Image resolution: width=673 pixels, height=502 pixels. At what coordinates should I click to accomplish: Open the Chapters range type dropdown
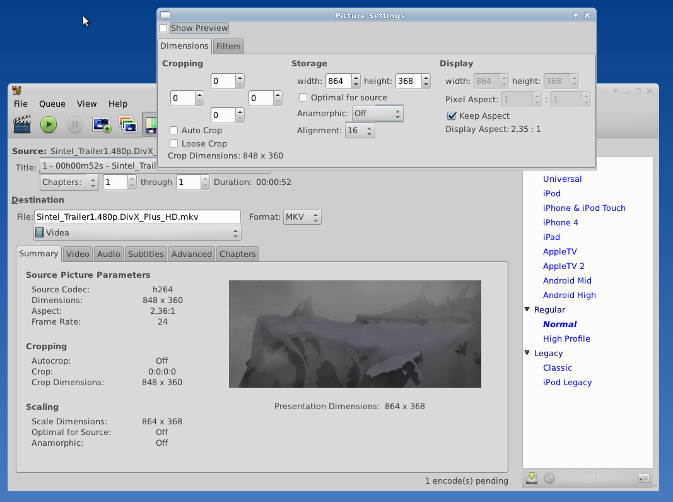pos(69,182)
